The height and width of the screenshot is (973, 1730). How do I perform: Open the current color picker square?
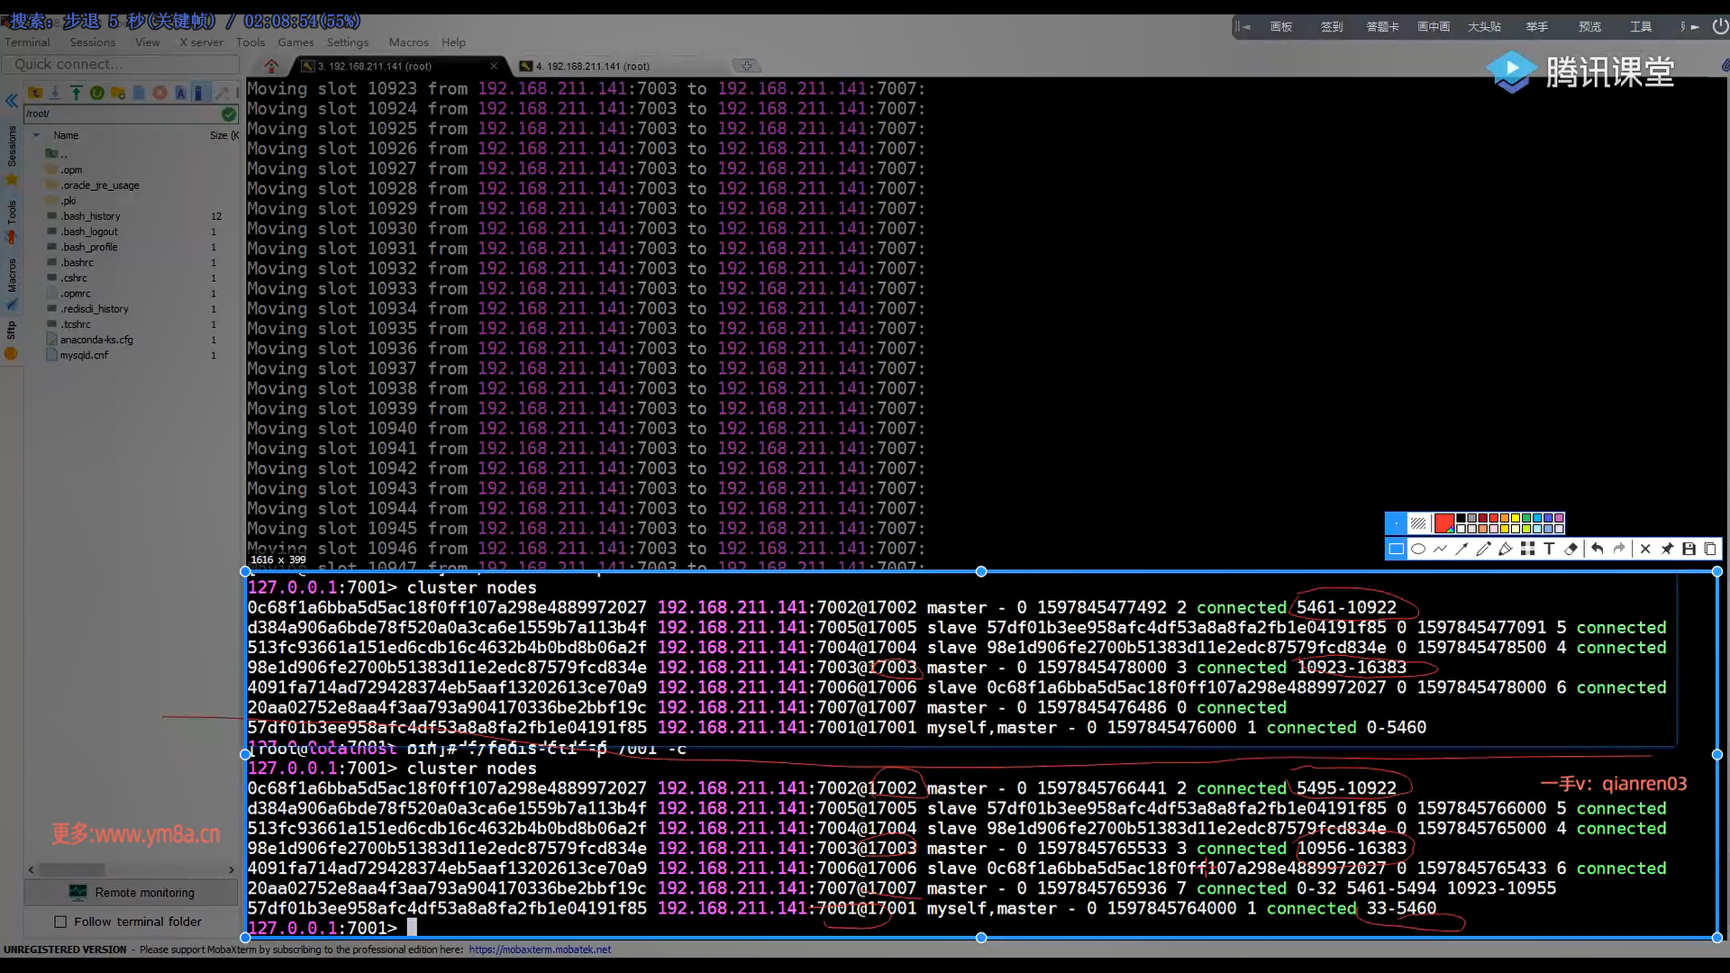pos(1444,523)
